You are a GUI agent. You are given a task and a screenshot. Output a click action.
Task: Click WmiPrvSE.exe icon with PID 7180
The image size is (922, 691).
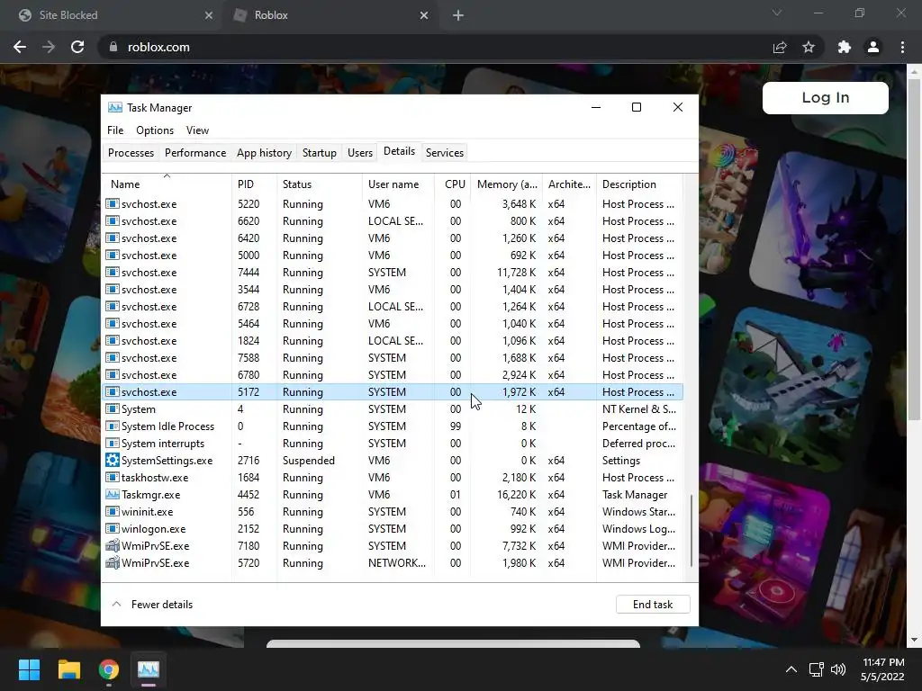pyautogui.click(x=112, y=546)
